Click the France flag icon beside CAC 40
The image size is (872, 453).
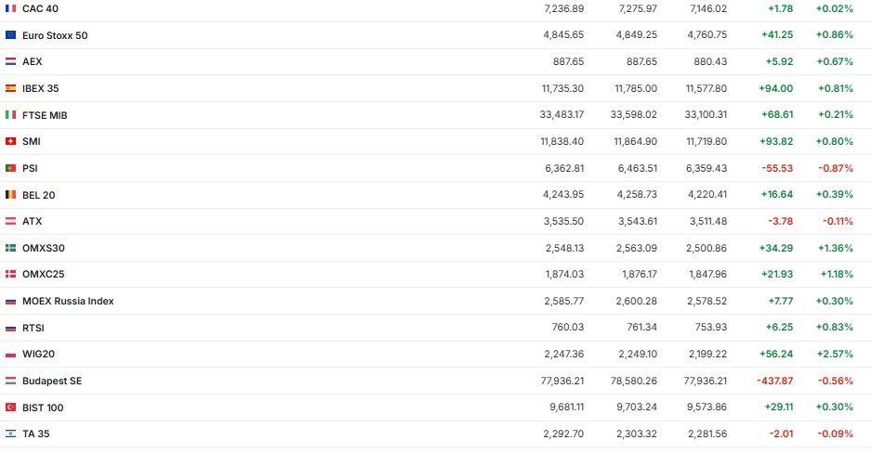[10, 8]
